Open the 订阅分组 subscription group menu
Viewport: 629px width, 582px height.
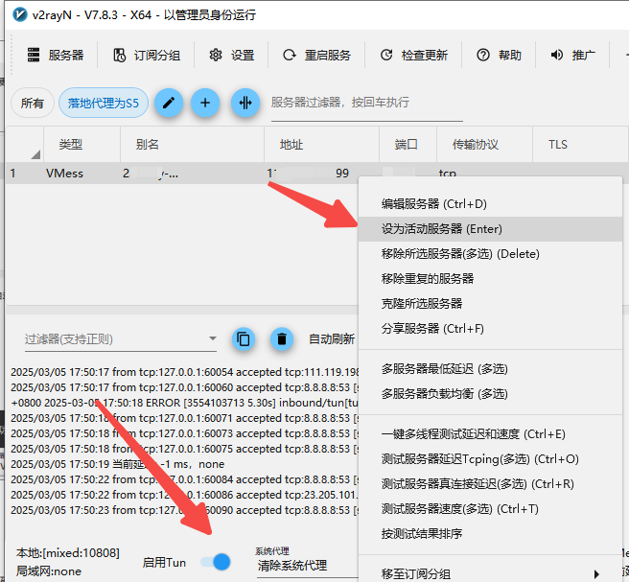[147, 55]
